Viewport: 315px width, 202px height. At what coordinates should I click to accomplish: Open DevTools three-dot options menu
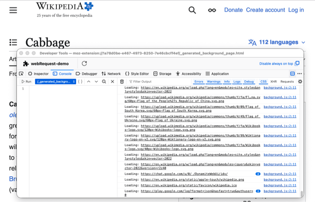coord(300,74)
